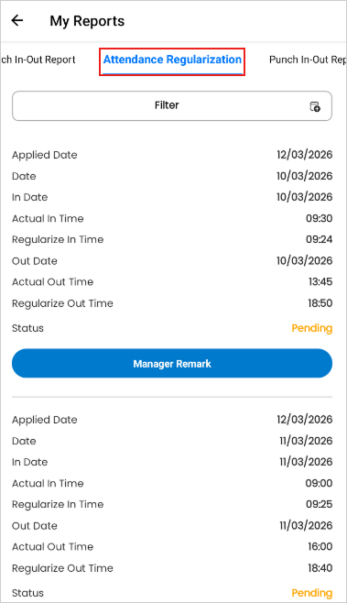Switch to the left Punch In-Out Report tab
This screenshot has width=347, height=603.
coord(38,60)
